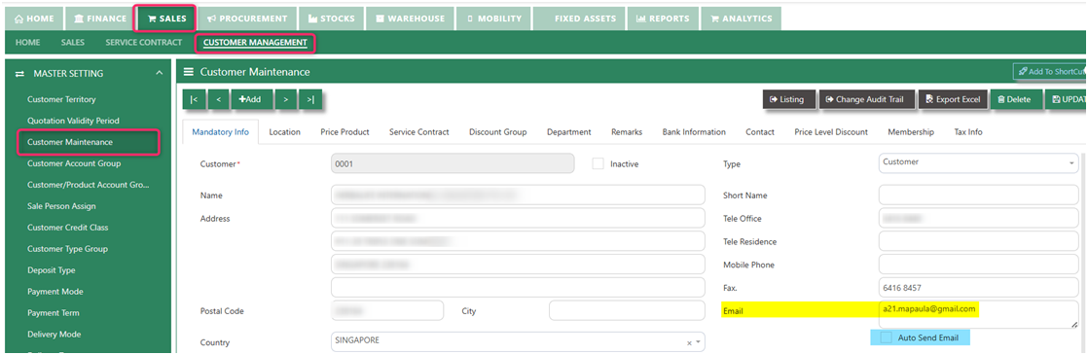Click the UPDATE save button
The width and height of the screenshot is (1088, 355).
point(1066,99)
